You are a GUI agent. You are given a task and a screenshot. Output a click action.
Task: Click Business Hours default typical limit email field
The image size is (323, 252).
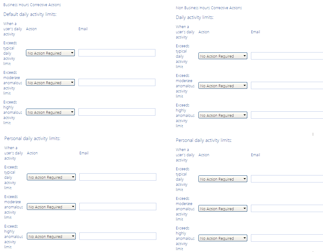click(117, 53)
